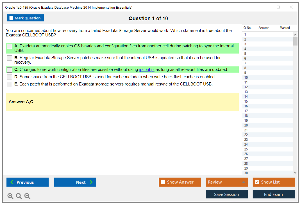Click the reset zoom magnifier icon
This screenshot has width=302, height=206.
(x=19, y=196)
